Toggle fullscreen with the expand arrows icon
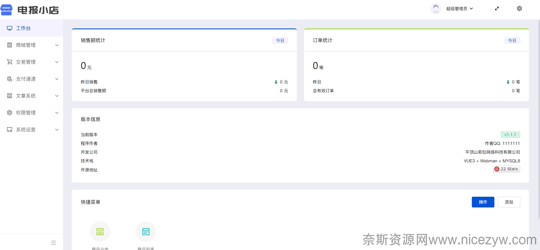Screen dimensions: 540x250 coord(497,8)
